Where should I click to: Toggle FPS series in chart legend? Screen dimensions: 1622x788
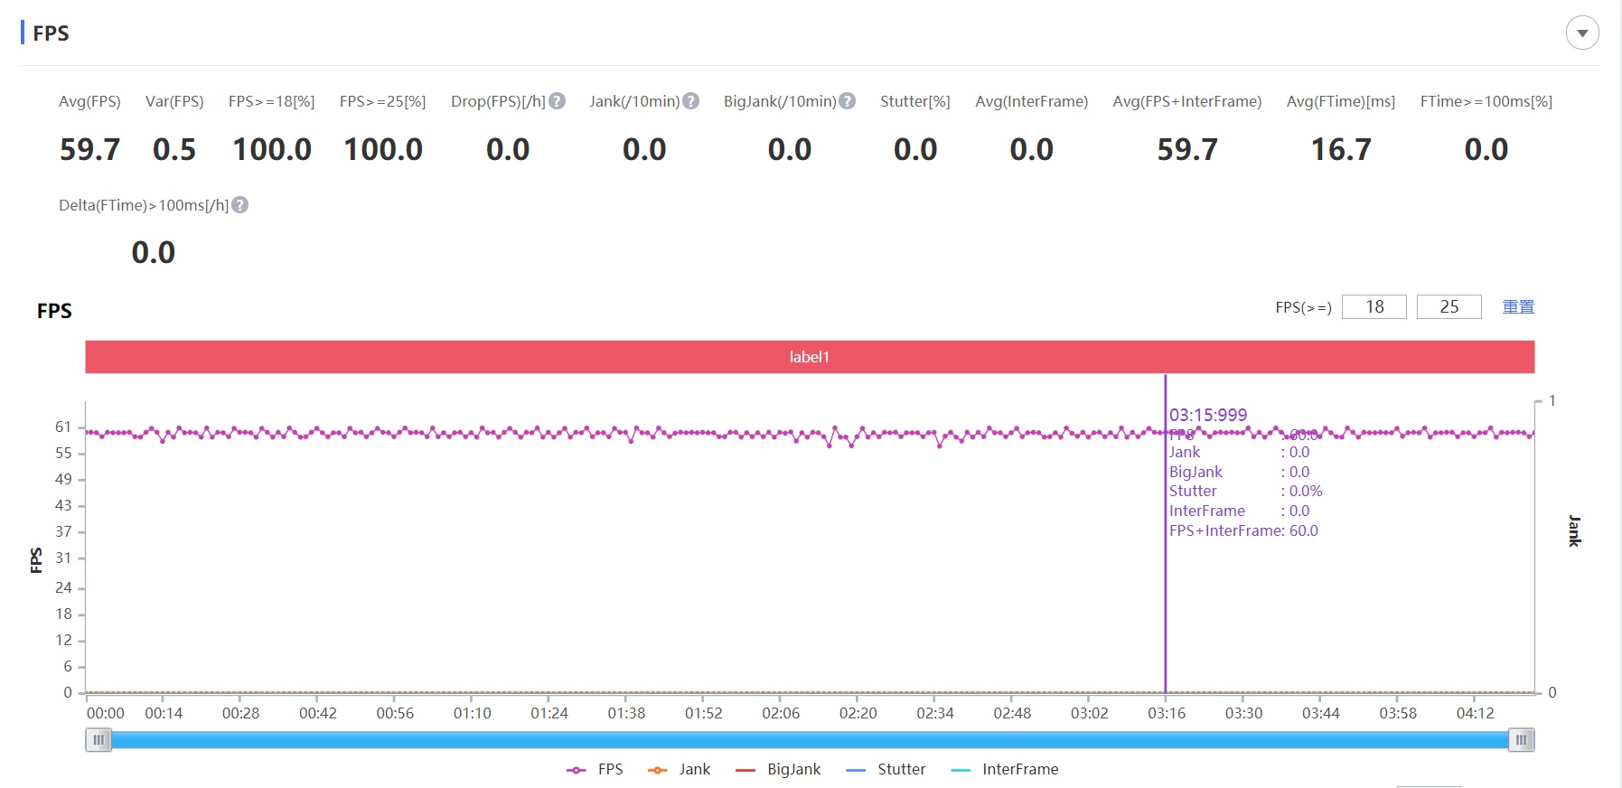[595, 769]
